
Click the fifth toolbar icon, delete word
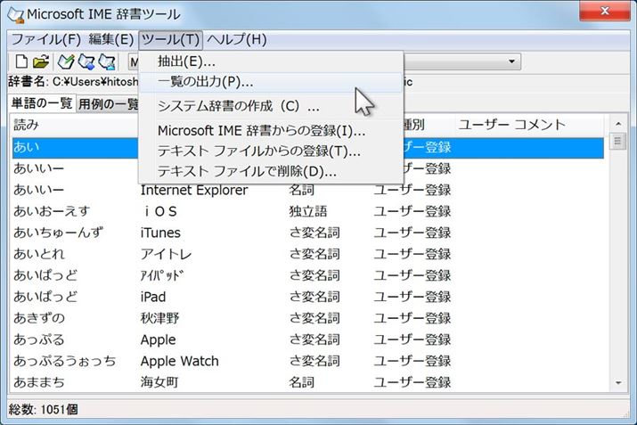pos(107,61)
